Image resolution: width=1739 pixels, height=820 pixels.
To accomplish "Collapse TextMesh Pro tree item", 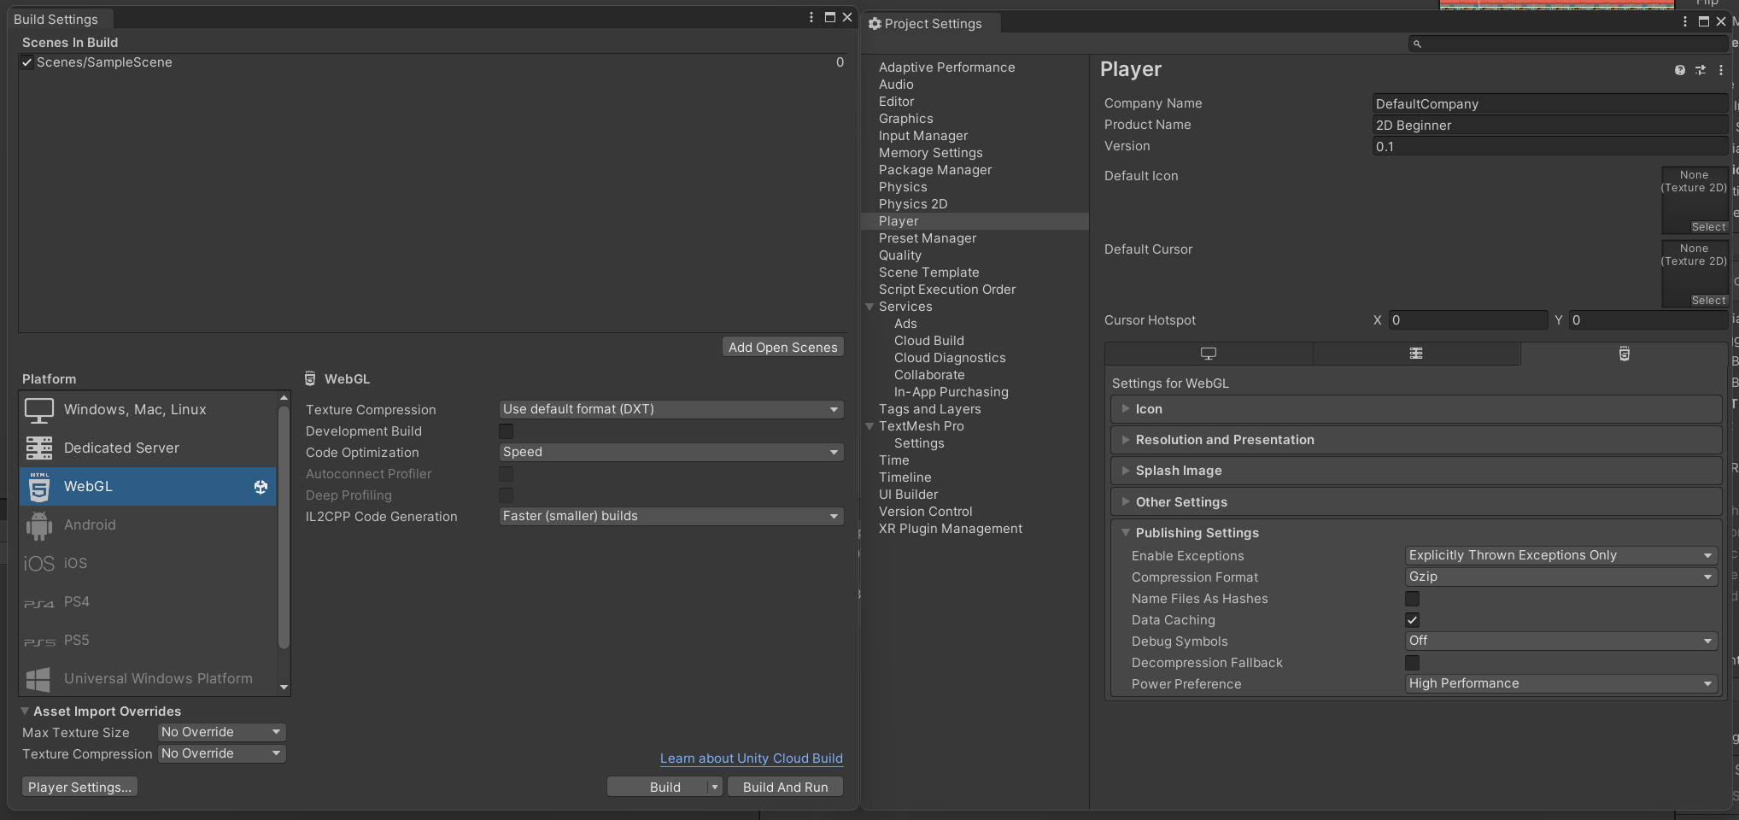I will [x=869, y=426].
